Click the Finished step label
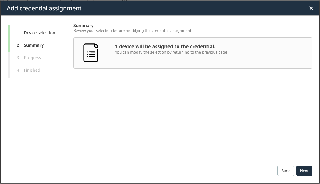Screen dimensions: 320x184 point(32,70)
